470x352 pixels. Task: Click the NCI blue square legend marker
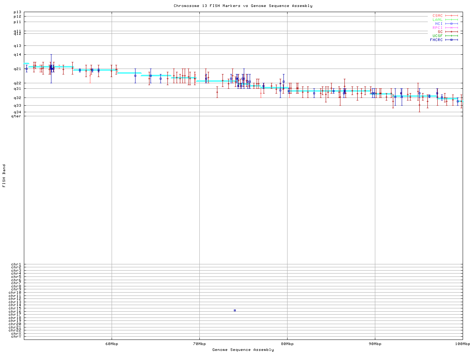point(452,24)
